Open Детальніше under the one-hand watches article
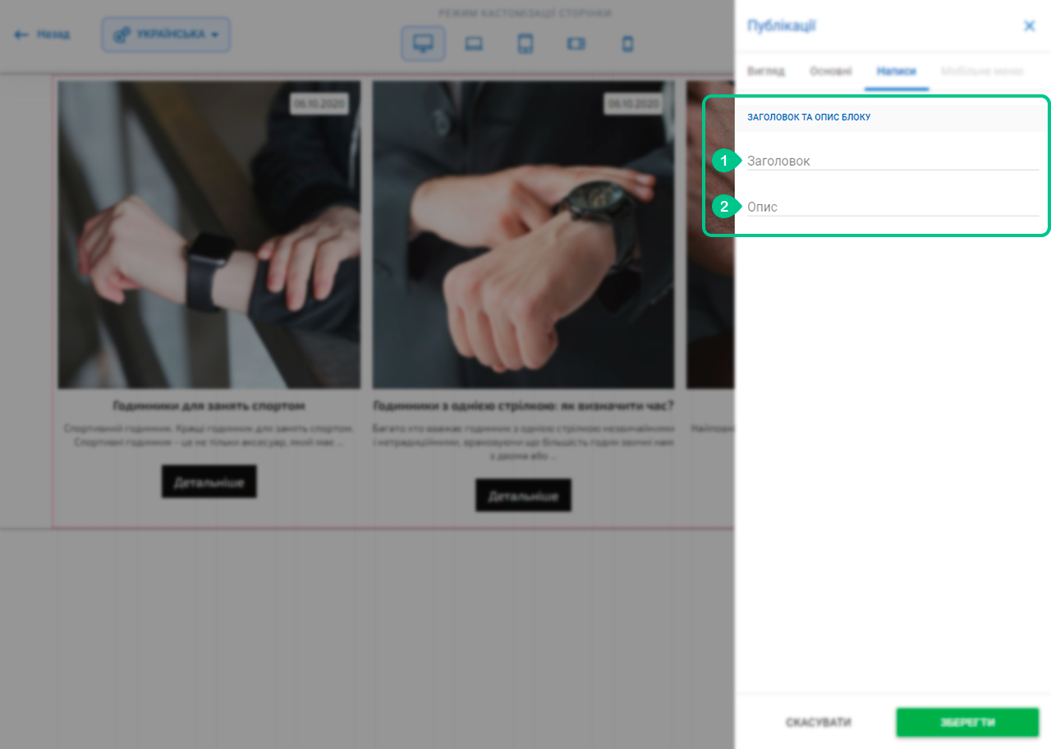Image resolution: width=1051 pixels, height=749 pixels. click(x=523, y=496)
